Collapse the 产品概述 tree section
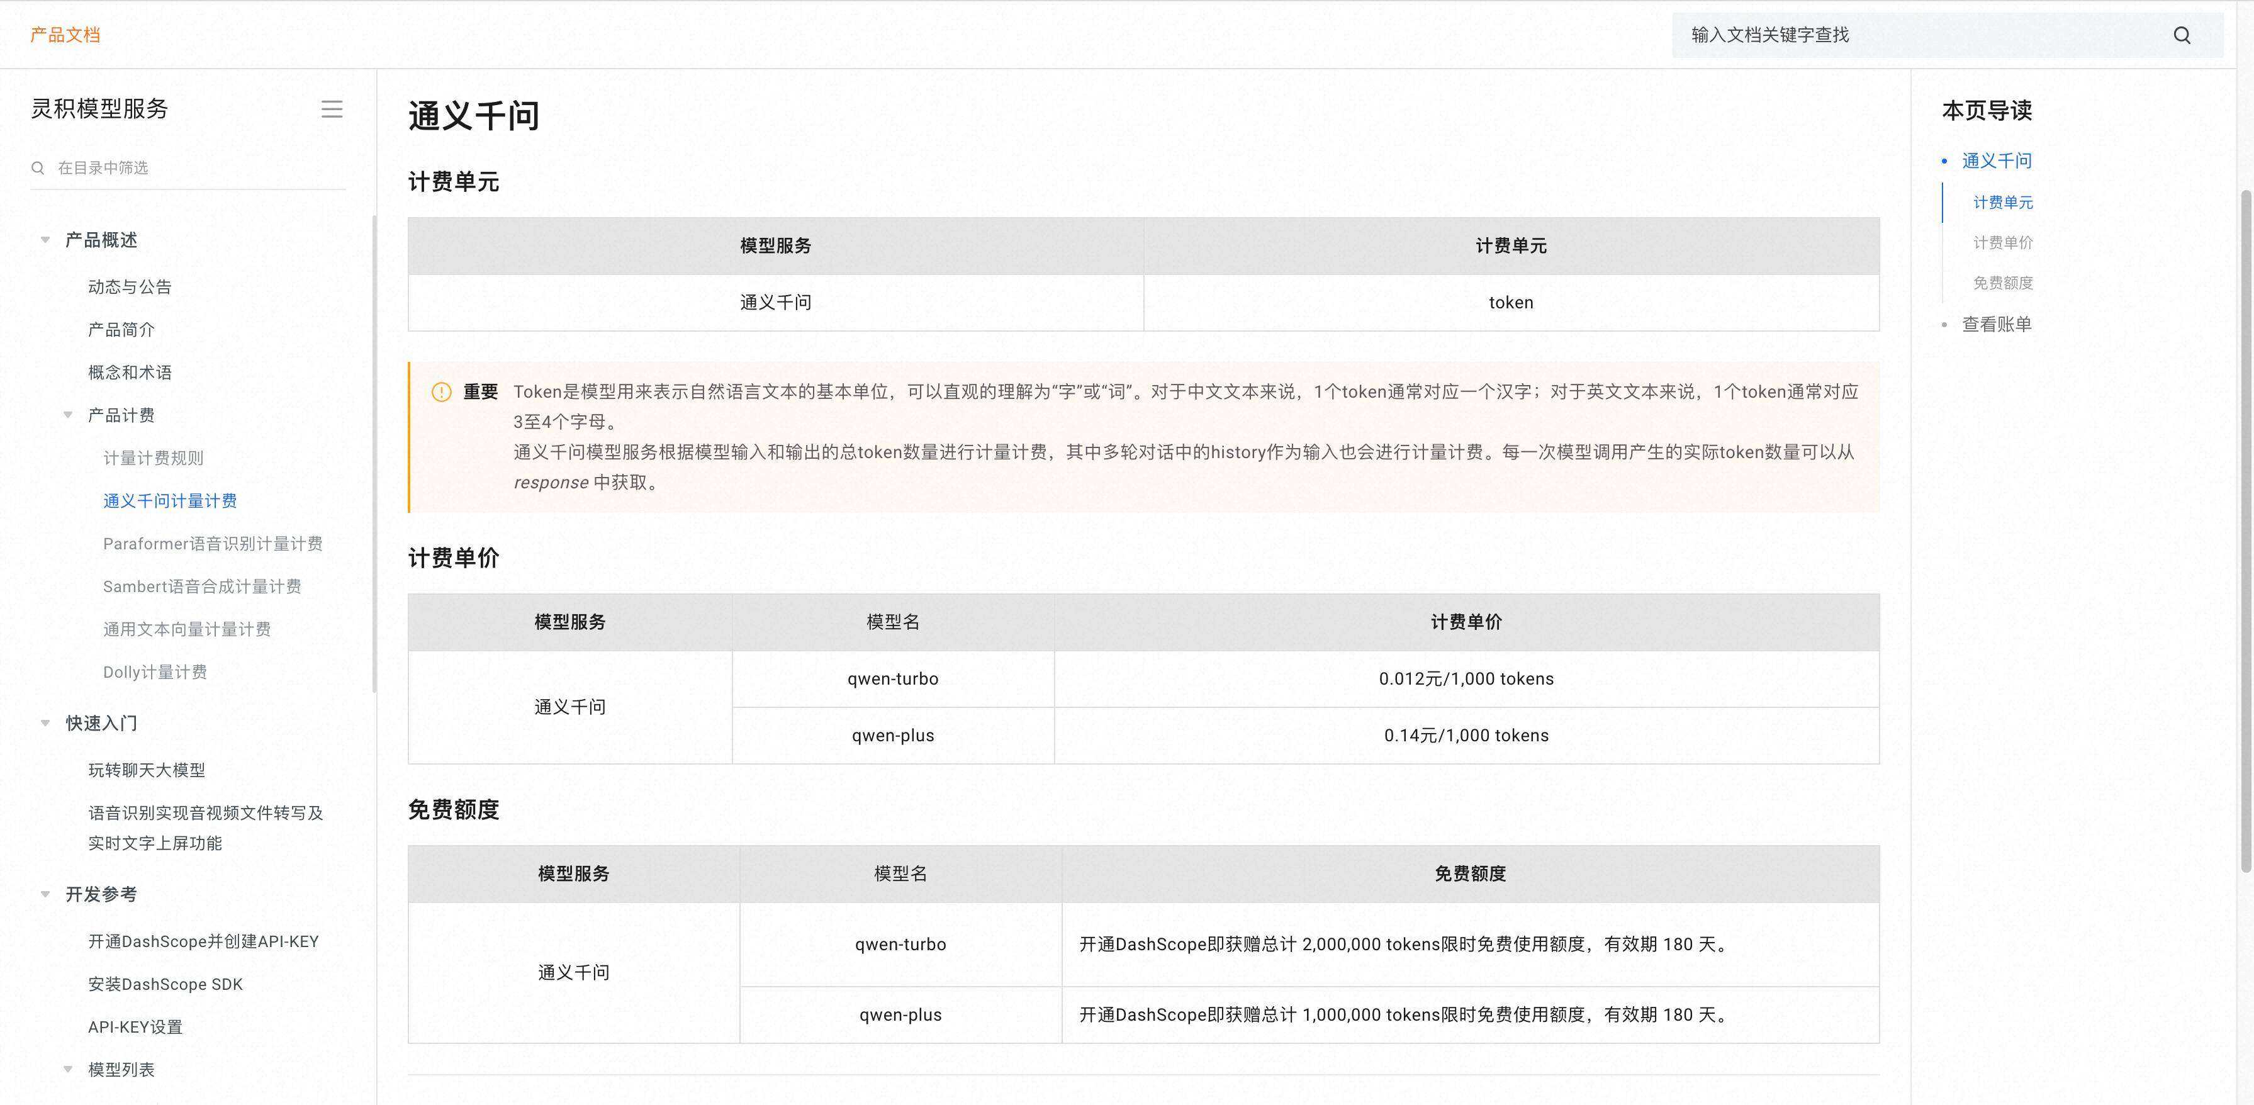 pos(45,240)
